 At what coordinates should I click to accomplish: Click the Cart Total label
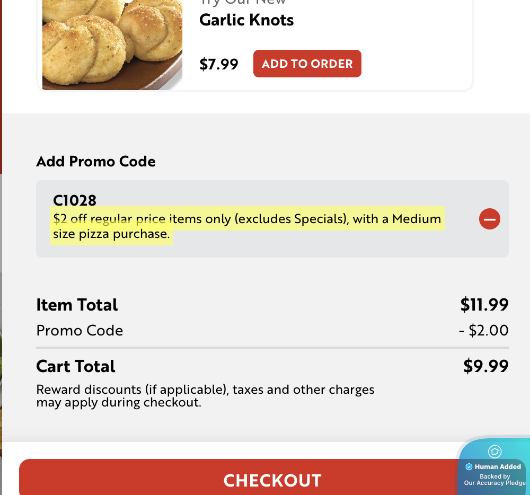[x=76, y=366]
